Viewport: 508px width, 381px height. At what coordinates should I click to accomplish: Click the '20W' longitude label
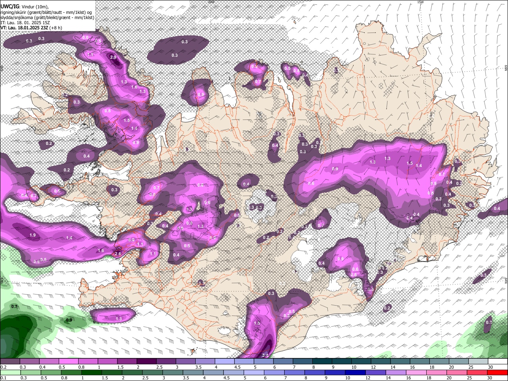pyautogui.click(x=211, y=2)
